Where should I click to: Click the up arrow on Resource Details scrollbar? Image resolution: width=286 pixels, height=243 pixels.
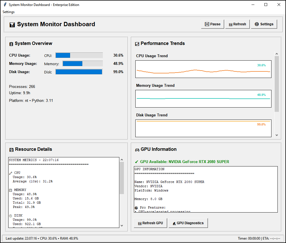pos(122,159)
